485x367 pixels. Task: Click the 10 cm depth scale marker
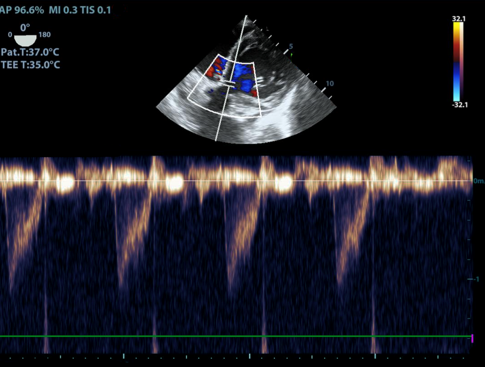(330, 84)
